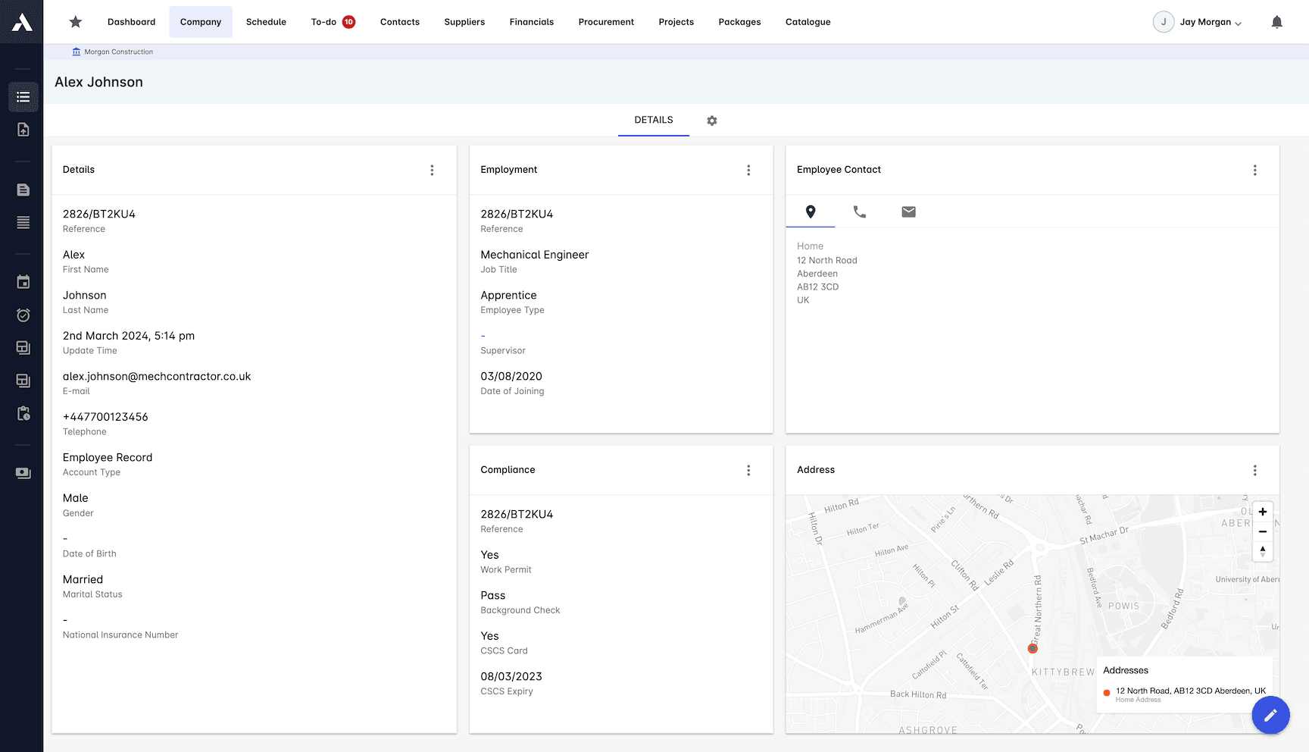Select the alarm clock icon in the sidebar
Screen dimensions: 1309x752
point(23,315)
